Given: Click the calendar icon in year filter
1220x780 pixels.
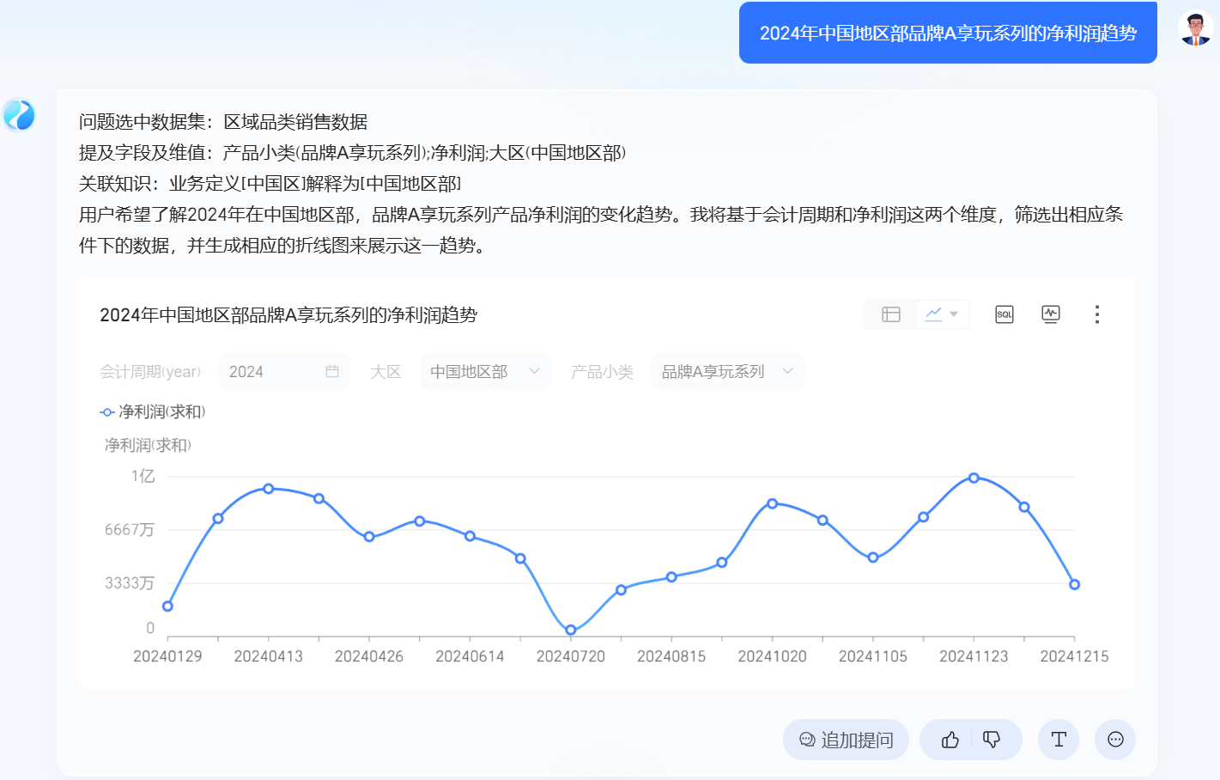Looking at the screenshot, I should click(332, 371).
